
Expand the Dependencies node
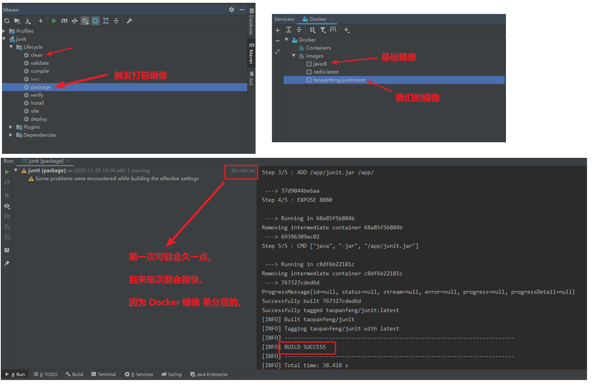coord(11,135)
